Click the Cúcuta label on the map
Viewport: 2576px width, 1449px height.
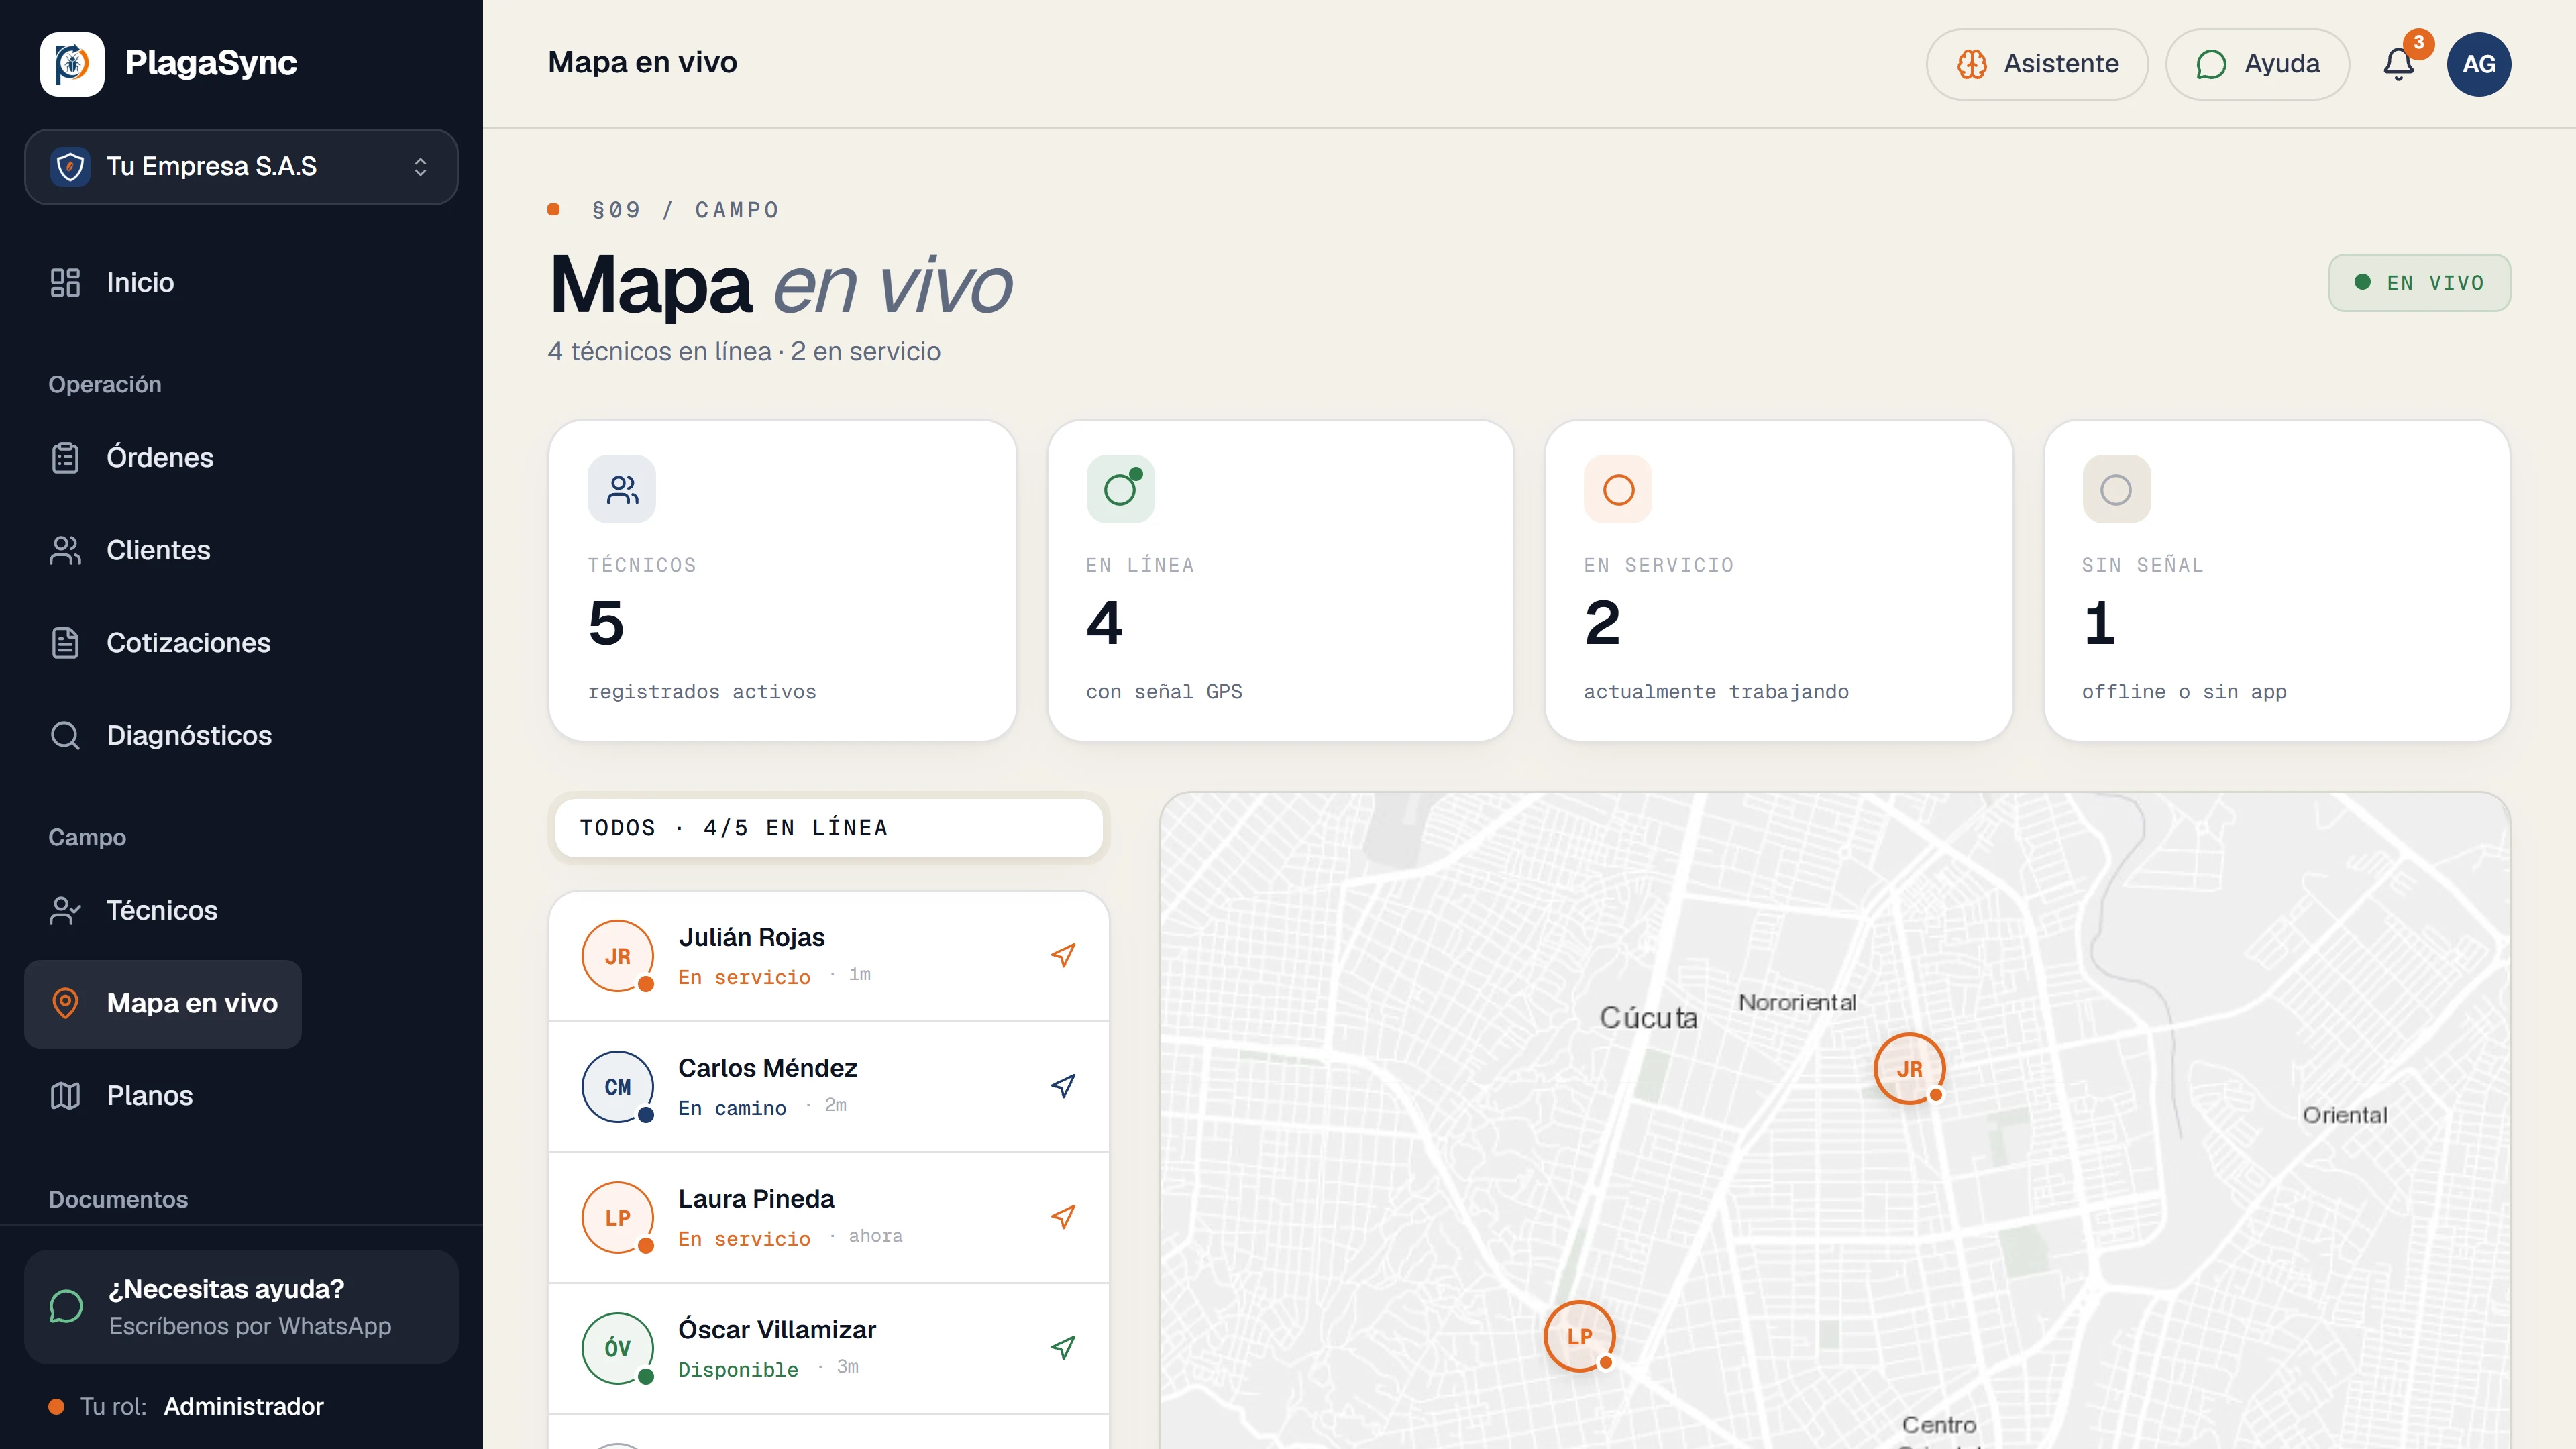[x=1649, y=1018]
